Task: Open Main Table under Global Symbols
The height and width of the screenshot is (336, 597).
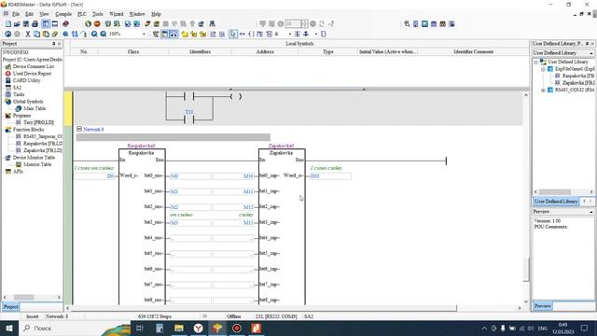Action: [35, 108]
